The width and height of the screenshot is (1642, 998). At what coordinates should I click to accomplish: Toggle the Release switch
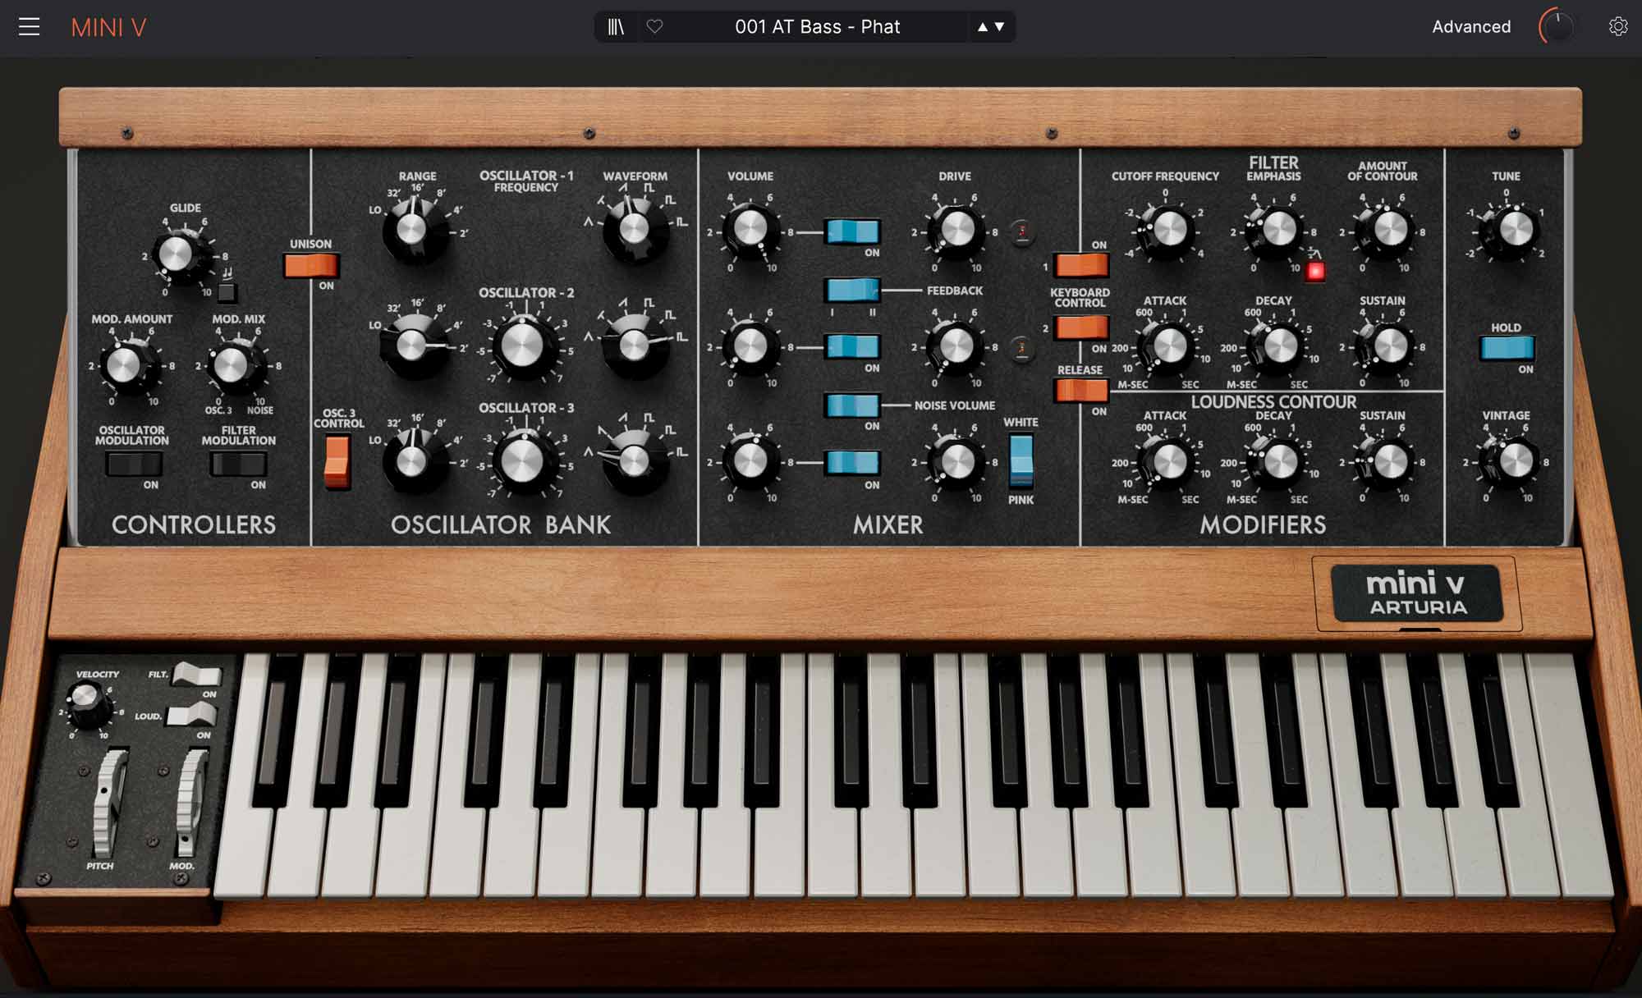(1081, 390)
